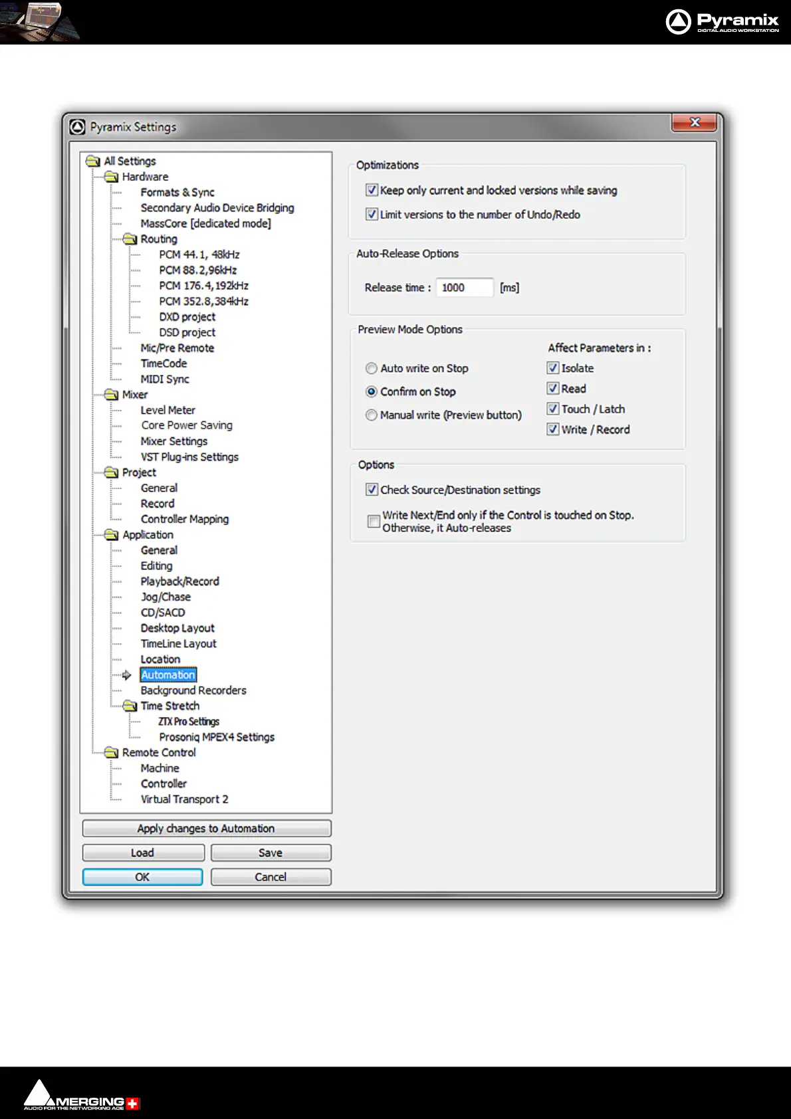Toggle Limit versions to Undo/Redo checkbox
Viewport: 791px width, 1119px height.
point(372,214)
